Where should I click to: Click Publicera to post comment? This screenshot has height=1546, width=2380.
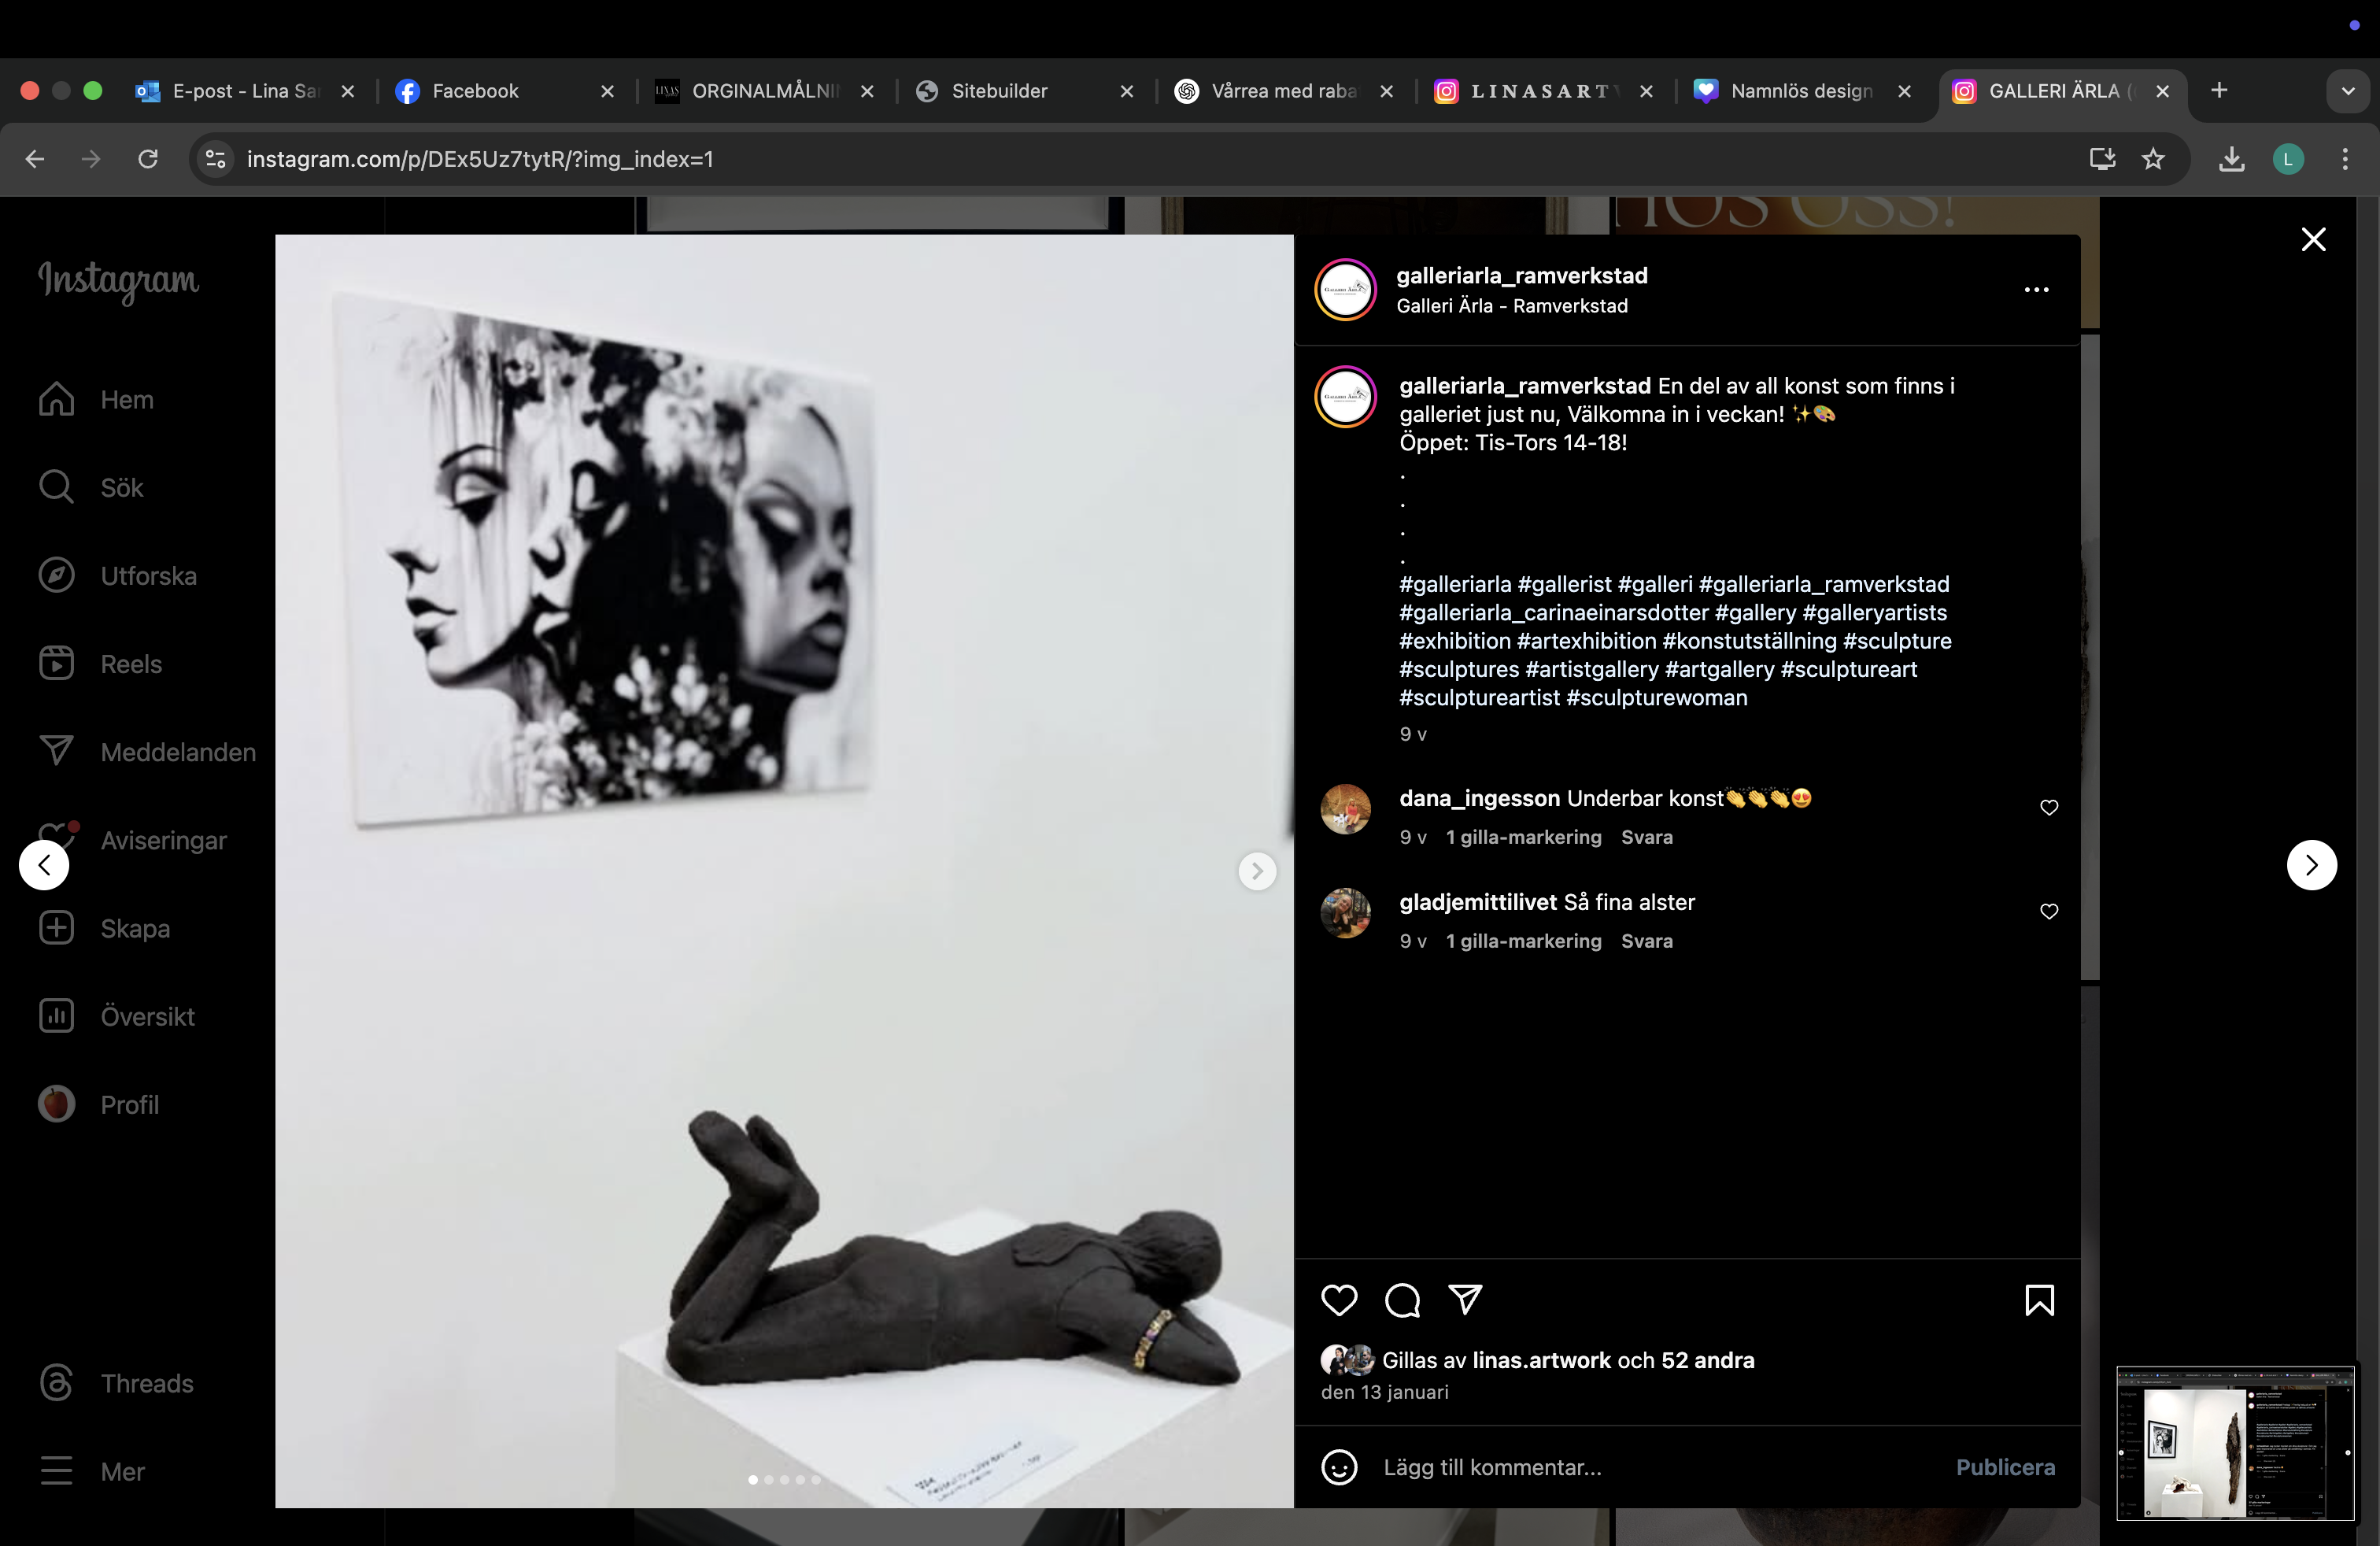(x=2005, y=1467)
